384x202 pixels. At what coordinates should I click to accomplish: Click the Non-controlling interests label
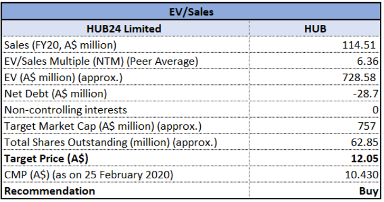pyautogui.click(x=65, y=110)
